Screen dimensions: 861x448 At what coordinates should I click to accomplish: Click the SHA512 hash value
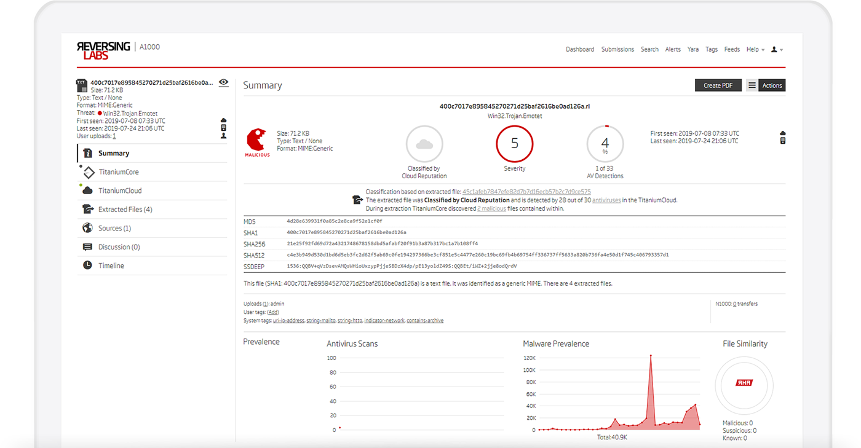pyautogui.click(x=477, y=255)
